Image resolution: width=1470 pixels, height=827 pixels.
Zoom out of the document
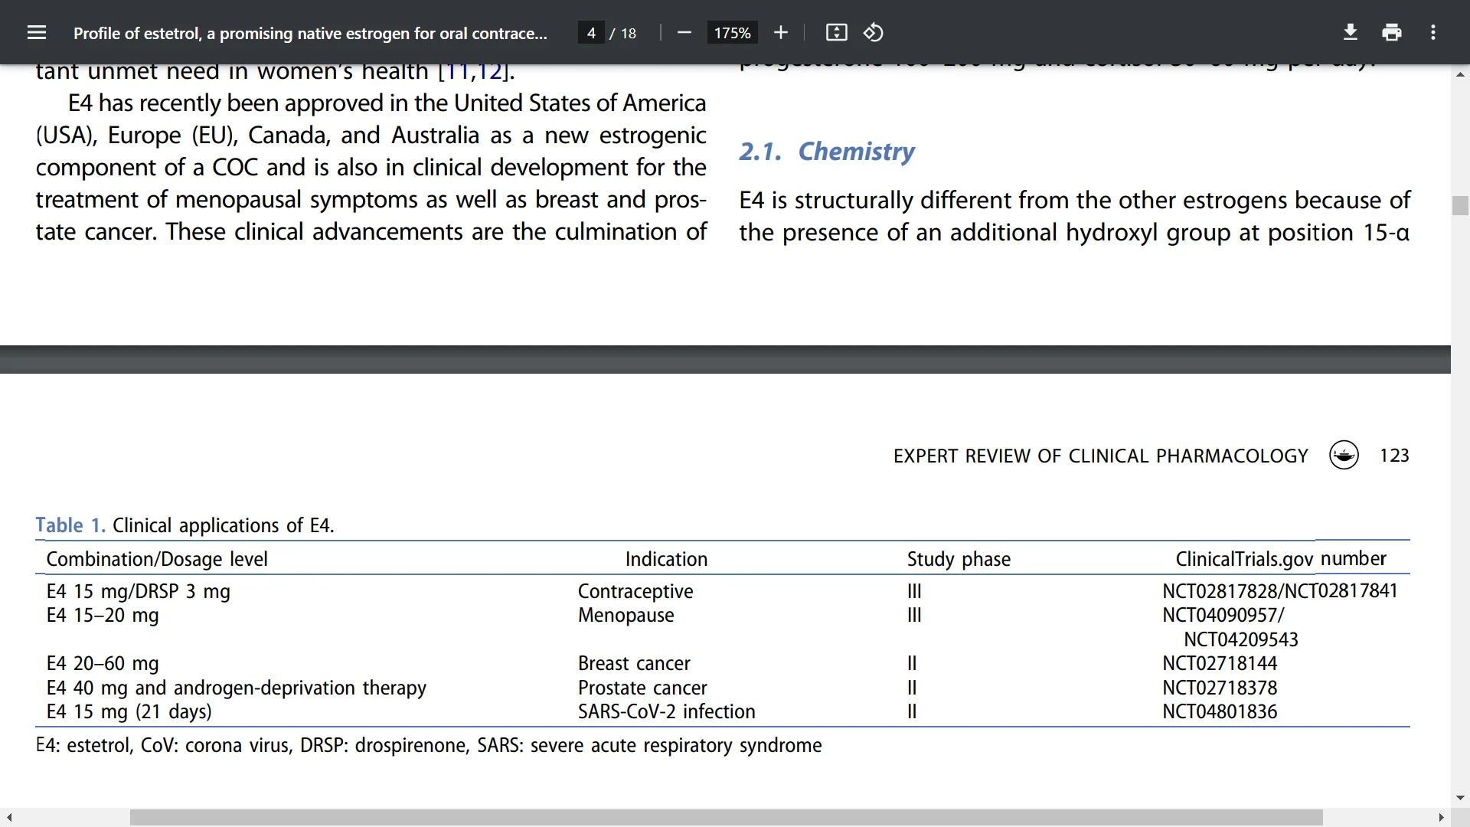(x=684, y=32)
